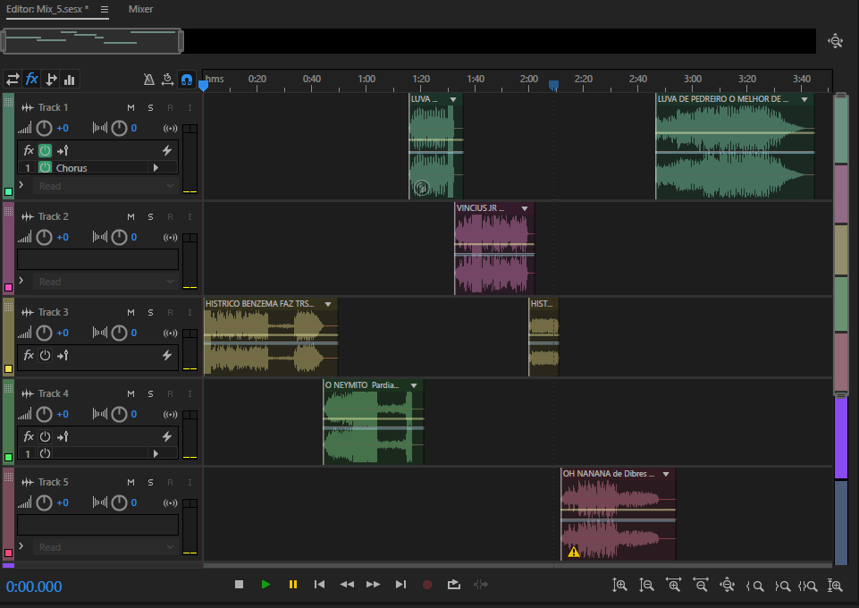Image resolution: width=859 pixels, height=608 pixels.
Task: Open VINCIUS JR clip dropdown arrow
Action: click(x=525, y=208)
